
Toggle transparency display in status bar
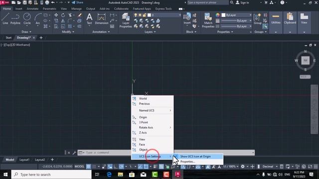click(161, 167)
